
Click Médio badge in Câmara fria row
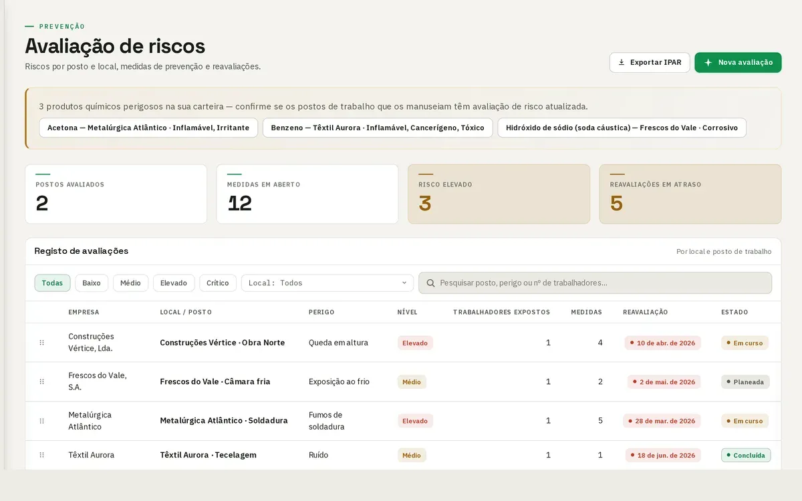412,381
